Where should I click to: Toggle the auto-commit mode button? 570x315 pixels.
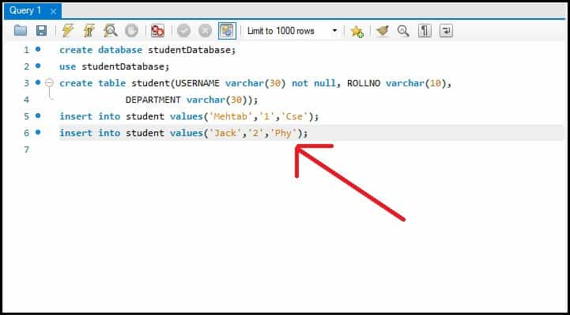(x=227, y=31)
